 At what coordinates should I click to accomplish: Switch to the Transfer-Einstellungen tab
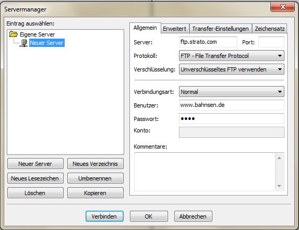click(x=220, y=29)
